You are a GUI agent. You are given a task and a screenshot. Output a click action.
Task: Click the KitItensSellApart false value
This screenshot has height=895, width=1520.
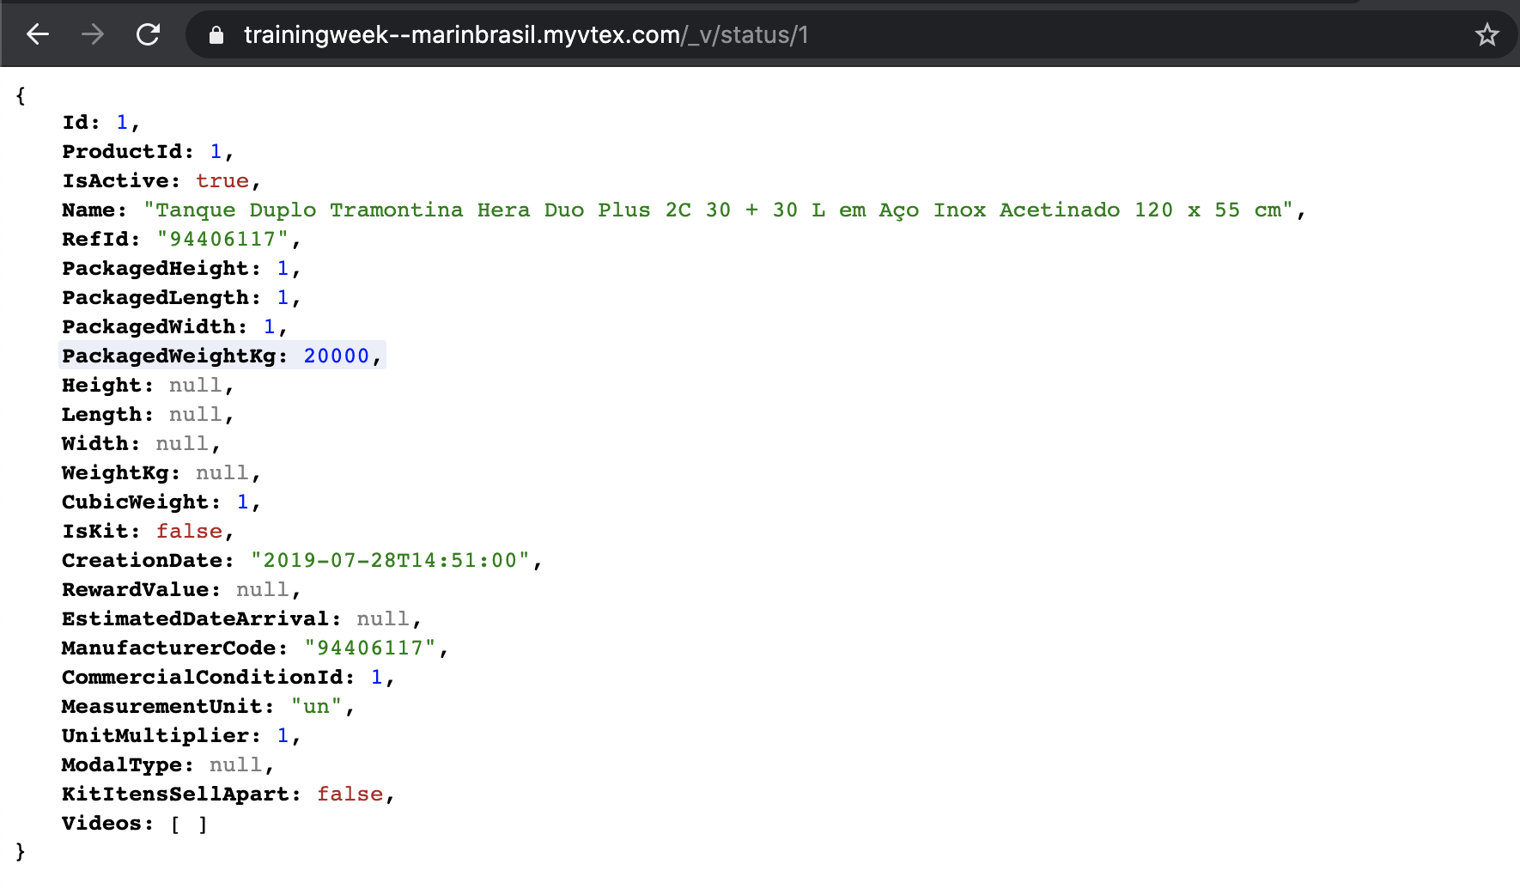coord(350,795)
